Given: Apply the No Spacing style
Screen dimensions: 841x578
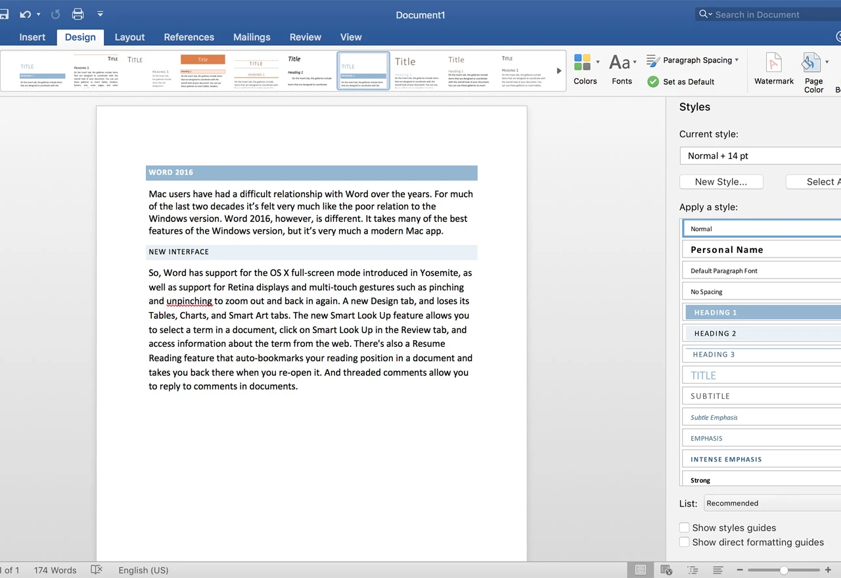Looking at the screenshot, I should (761, 292).
